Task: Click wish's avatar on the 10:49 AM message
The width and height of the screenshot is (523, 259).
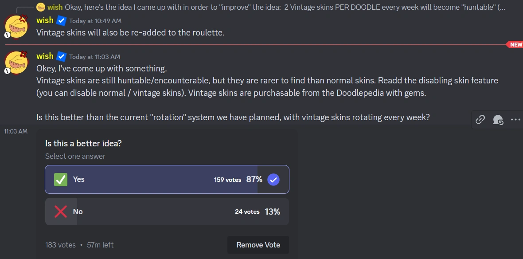Action: [17, 27]
